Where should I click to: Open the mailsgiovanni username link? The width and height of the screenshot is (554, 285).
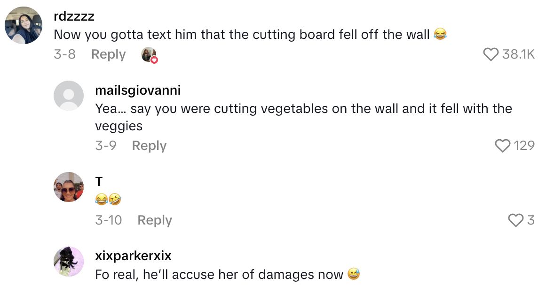[138, 90]
